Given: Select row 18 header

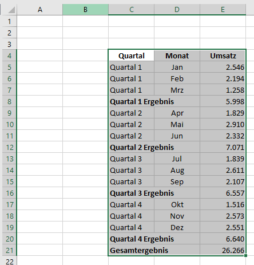Looking at the screenshot, I should (x=10, y=216).
